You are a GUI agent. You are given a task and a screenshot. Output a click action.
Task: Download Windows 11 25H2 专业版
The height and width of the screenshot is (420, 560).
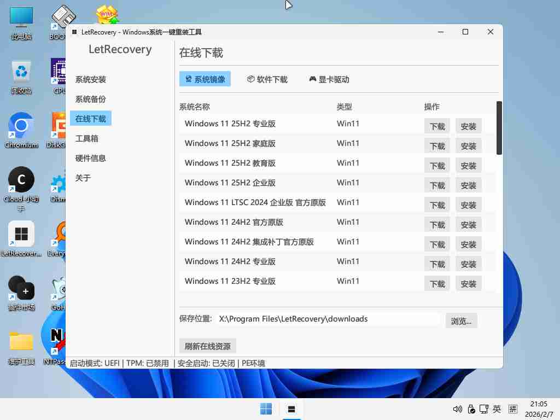coord(437,126)
